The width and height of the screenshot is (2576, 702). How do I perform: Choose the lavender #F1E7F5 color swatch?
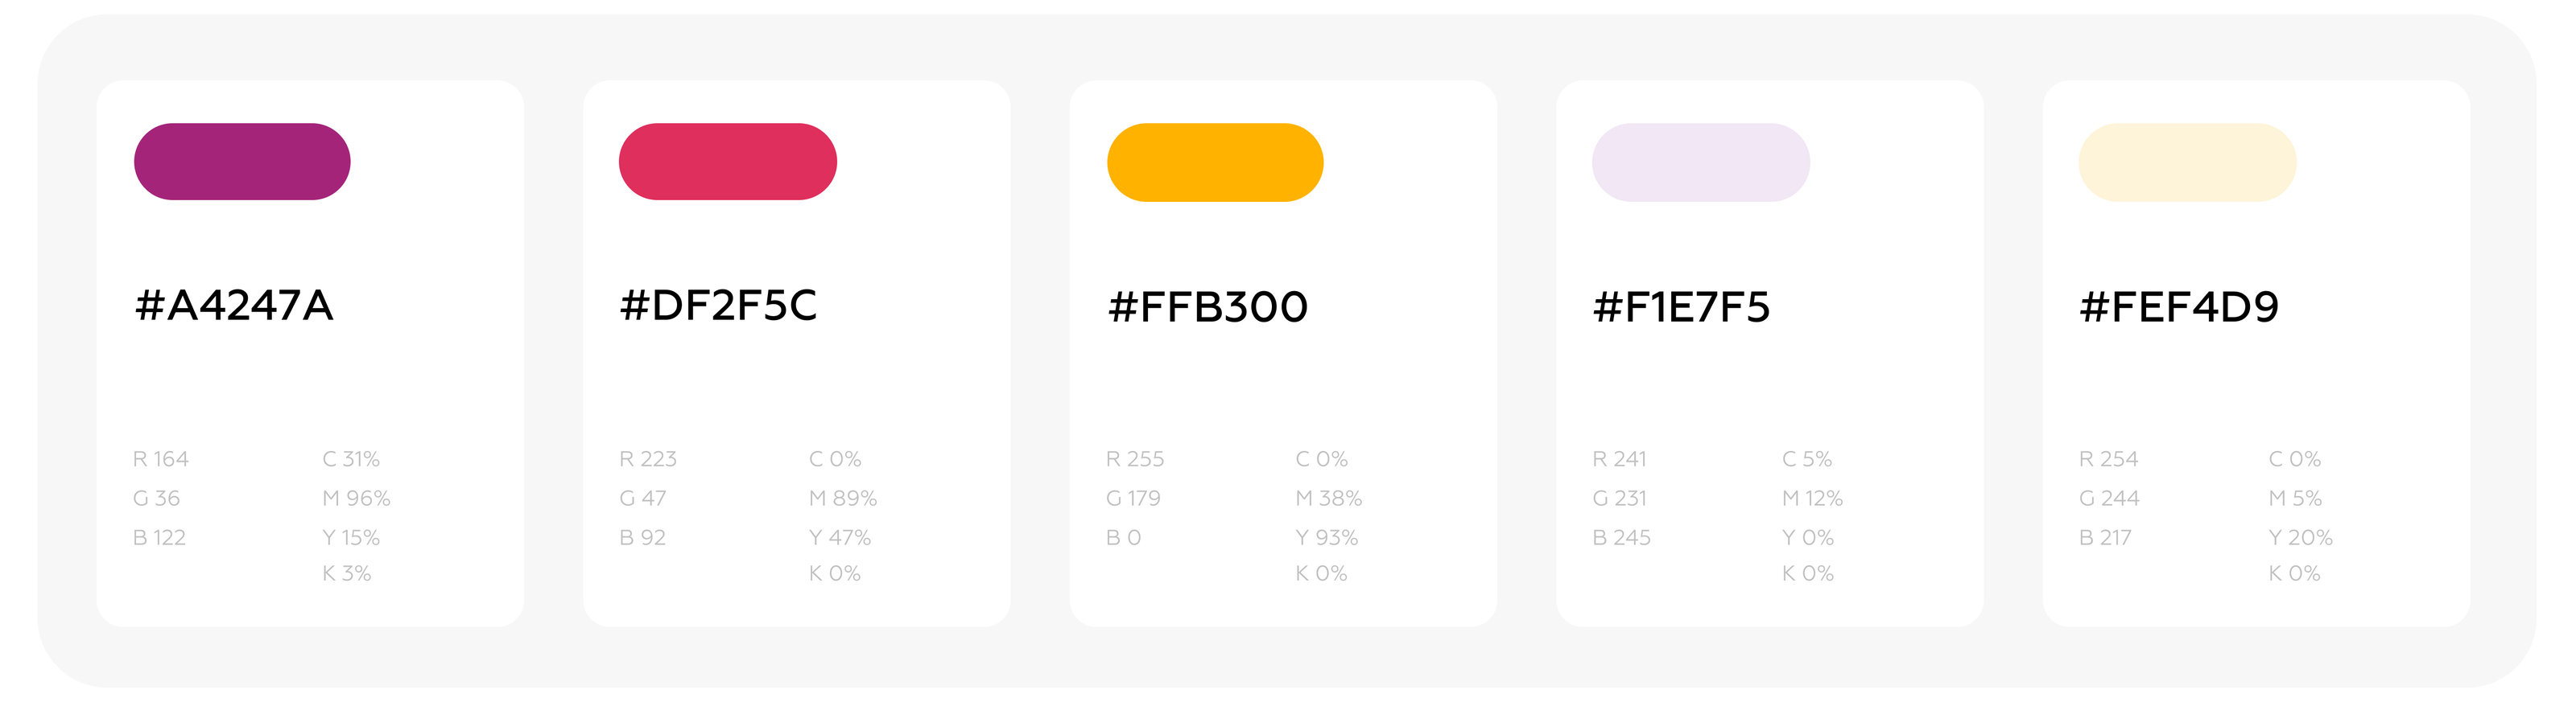[1701, 162]
